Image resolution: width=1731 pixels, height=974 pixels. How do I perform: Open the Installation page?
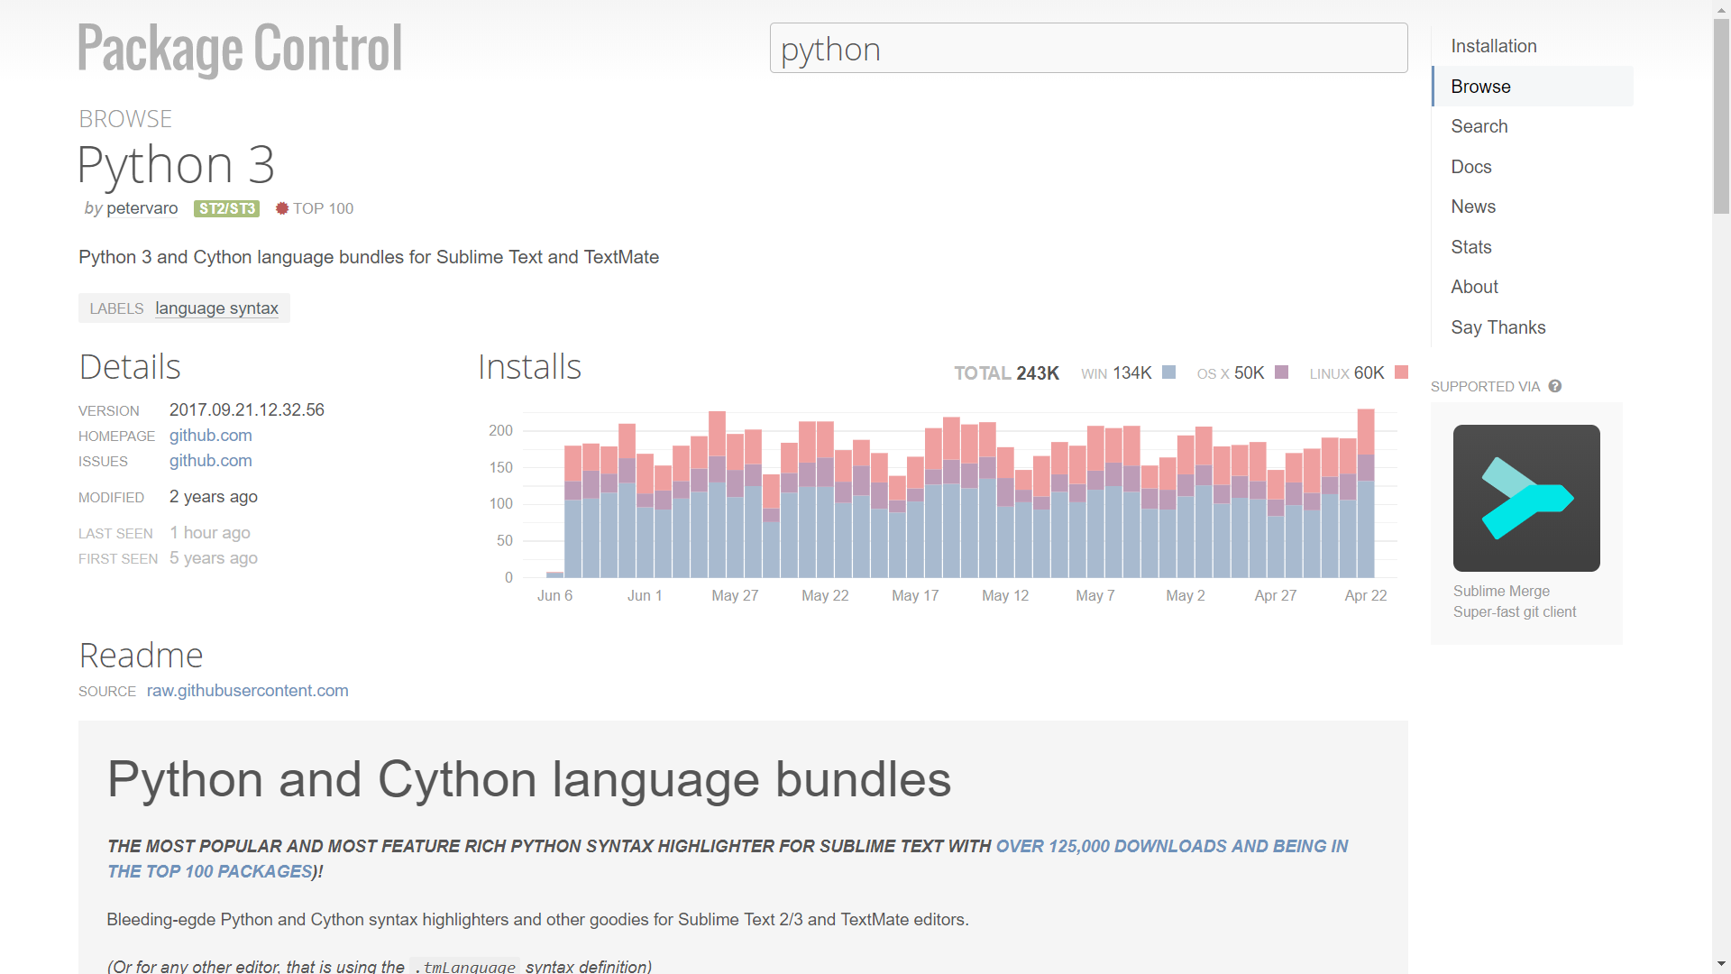pos(1493,46)
